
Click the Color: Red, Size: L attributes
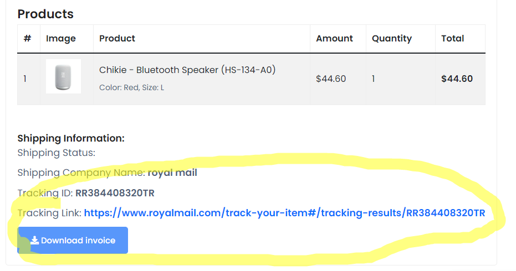[x=132, y=88]
